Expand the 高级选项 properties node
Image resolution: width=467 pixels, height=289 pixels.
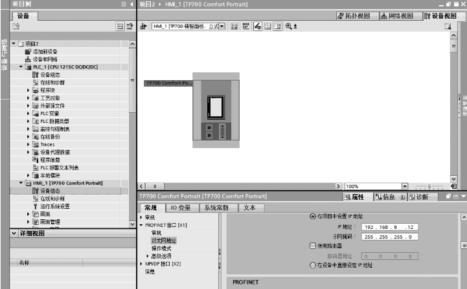pos(148,256)
